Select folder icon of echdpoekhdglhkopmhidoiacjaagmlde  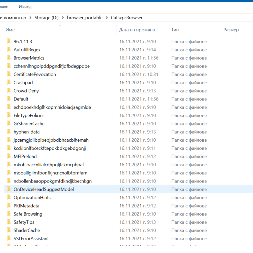(9, 107)
